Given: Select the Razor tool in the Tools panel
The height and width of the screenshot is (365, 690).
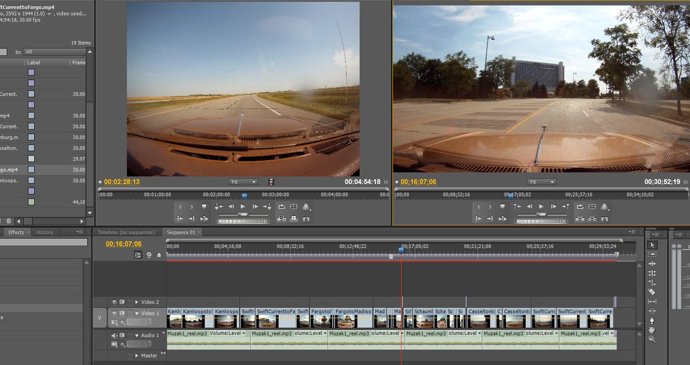Looking at the screenshot, I should click(x=652, y=291).
